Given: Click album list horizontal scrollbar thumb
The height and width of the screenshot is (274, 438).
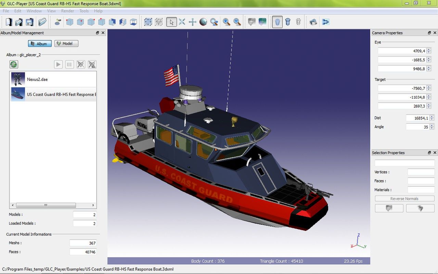Looking at the screenshot, I should coord(46,205).
